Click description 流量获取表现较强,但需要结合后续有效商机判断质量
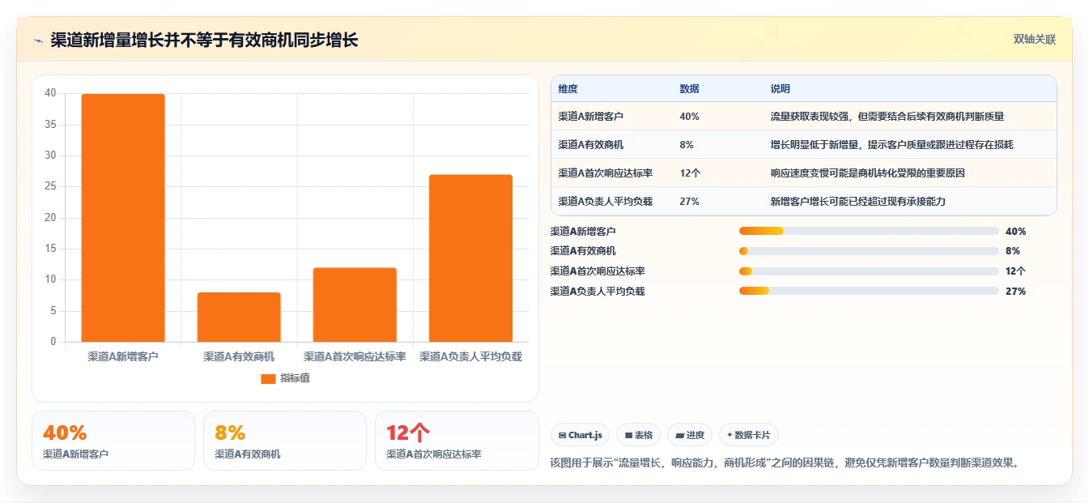Screen dimensions: 1089x503 pos(887,117)
